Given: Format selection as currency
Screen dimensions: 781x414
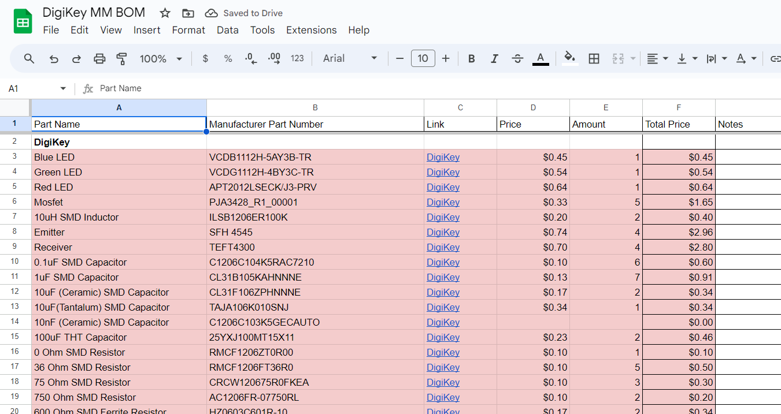Looking at the screenshot, I should (205, 58).
